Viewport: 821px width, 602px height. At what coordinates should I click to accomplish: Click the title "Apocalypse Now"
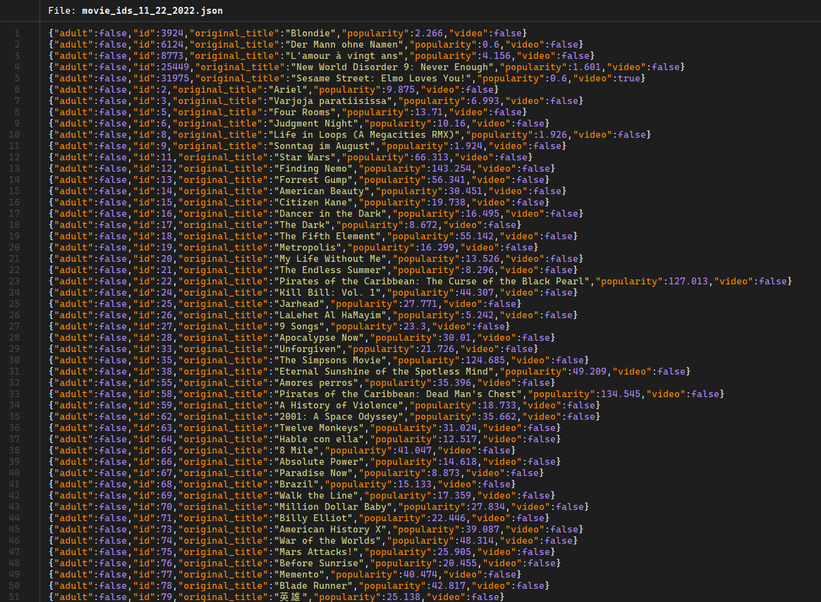(319, 338)
